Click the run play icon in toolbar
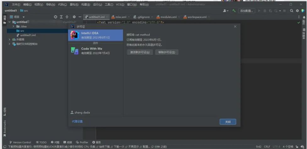The height and width of the screenshot is (149, 307). [x=259, y=11]
